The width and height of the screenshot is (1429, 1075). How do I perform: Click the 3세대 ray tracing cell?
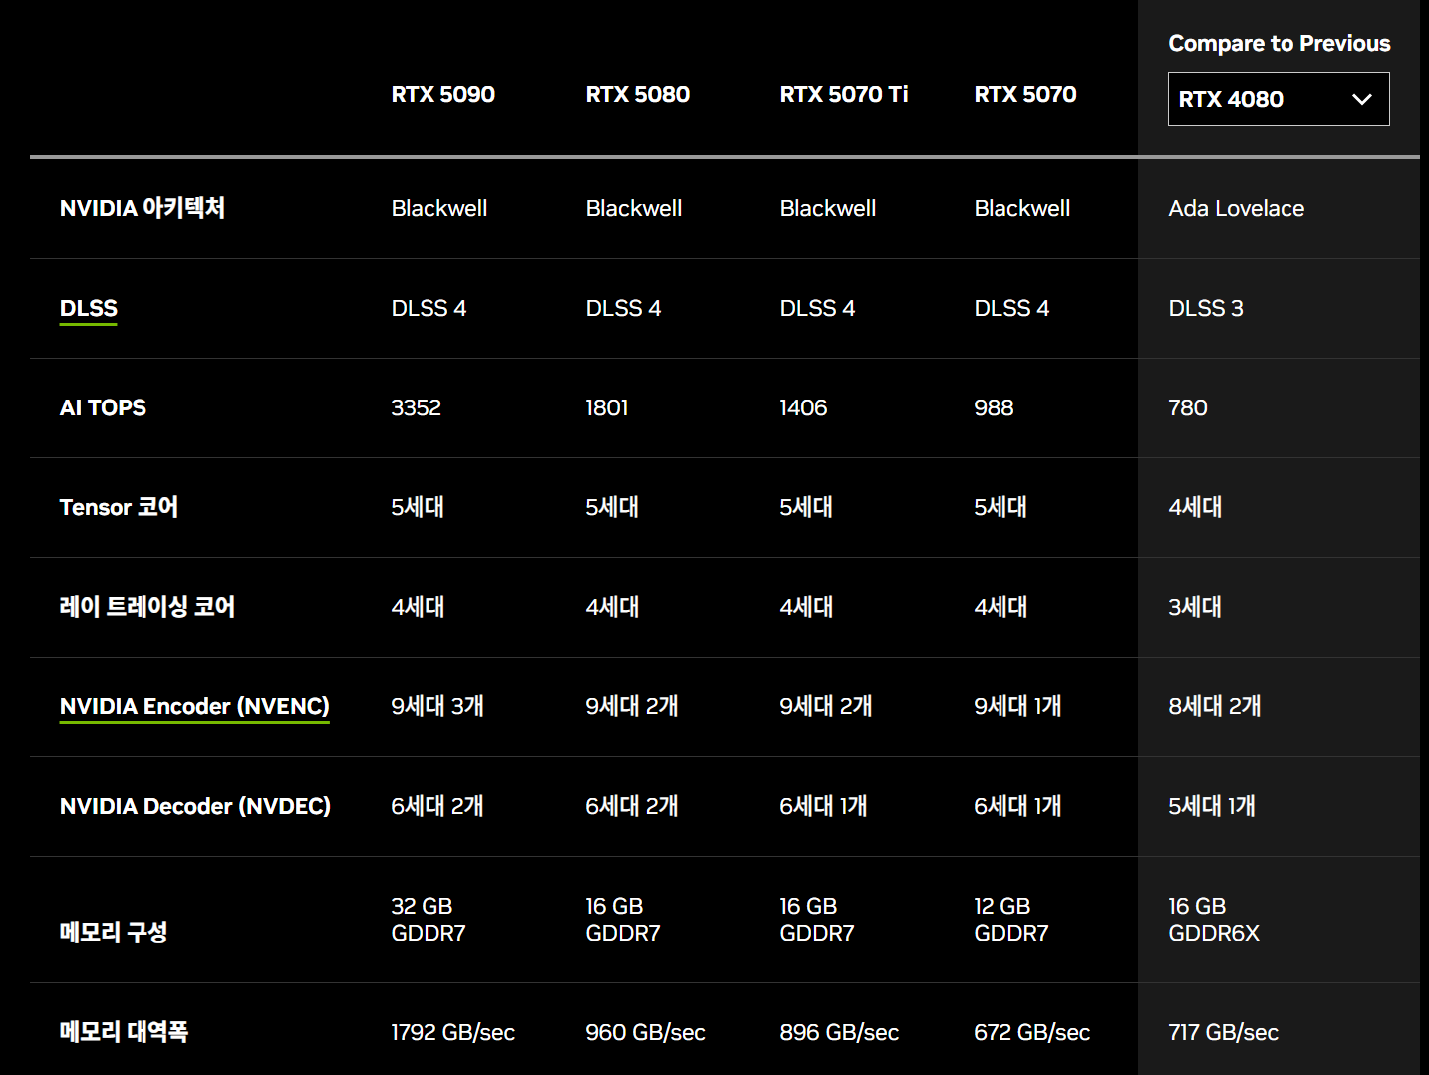[1195, 607]
